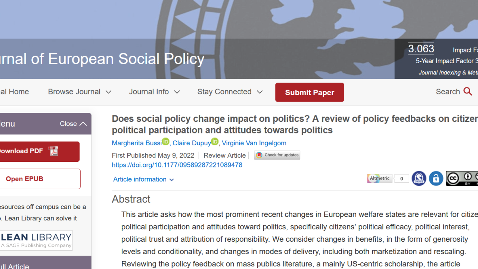Click the open access padlock icon
Screen dimensions: 478x269
(x=436, y=179)
